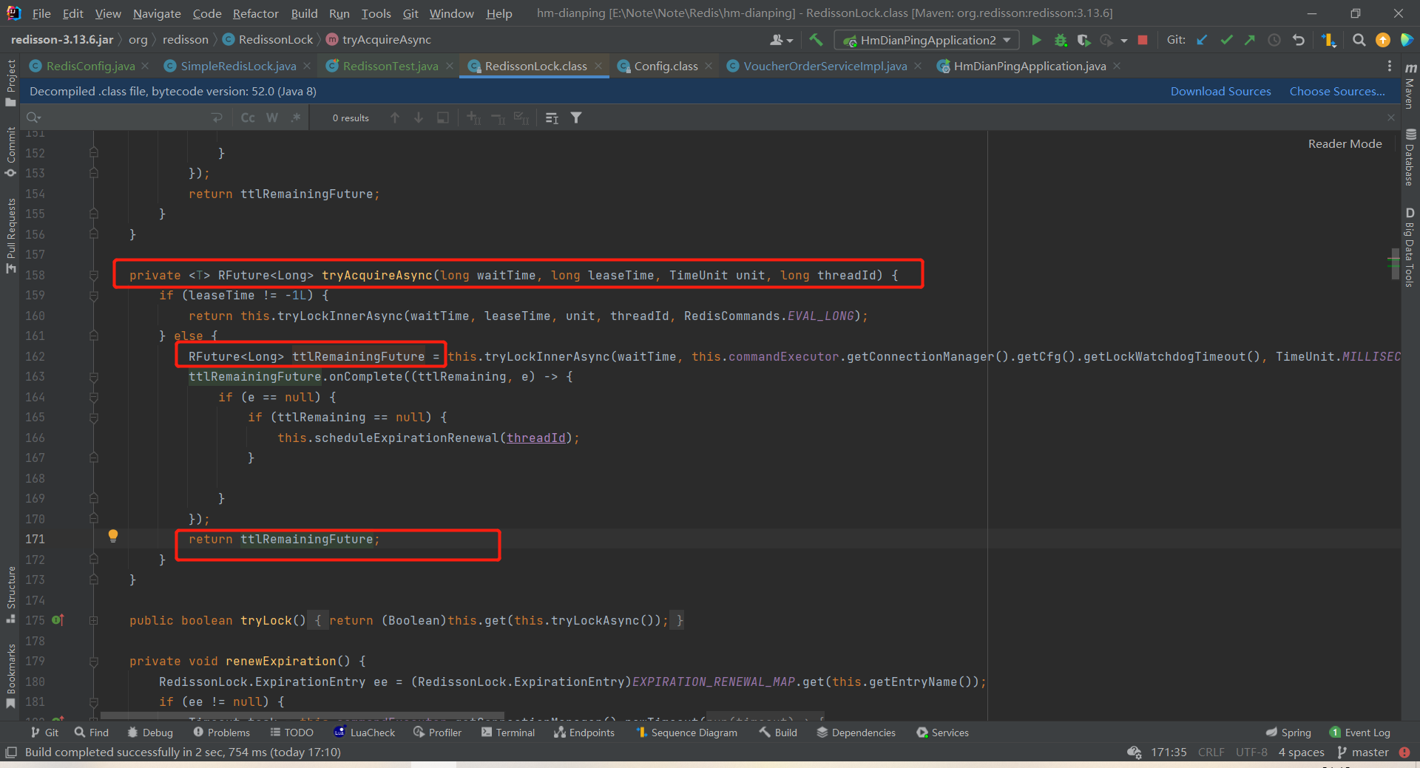The height and width of the screenshot is (768, 1420).
Task: Click the horizontal scrollbar under the editor
Action: coord(302,716)
